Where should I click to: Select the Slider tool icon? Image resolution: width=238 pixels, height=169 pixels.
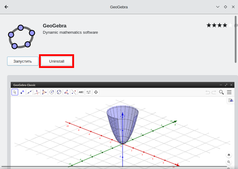(88, 92)
